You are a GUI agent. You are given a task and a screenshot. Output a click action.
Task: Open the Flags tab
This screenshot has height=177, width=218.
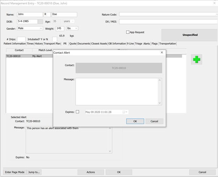click(155, 44)
